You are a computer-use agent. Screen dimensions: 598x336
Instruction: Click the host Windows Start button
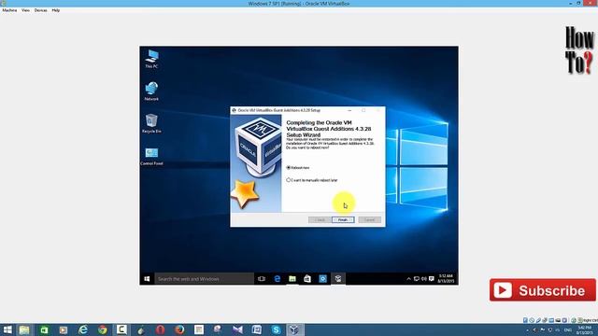(7, 329)
